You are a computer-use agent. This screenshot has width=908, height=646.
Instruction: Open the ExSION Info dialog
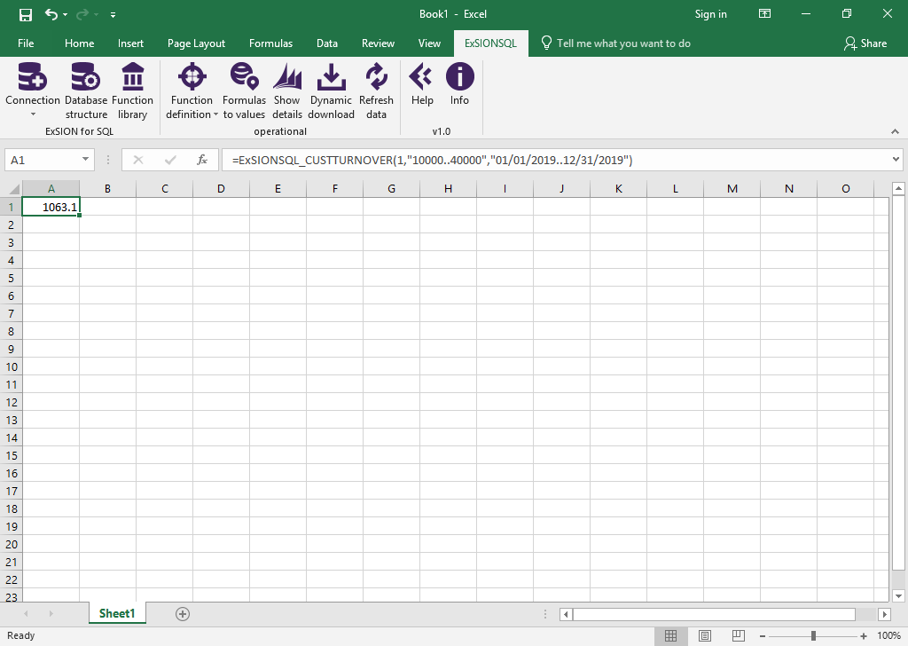point(460,77)
